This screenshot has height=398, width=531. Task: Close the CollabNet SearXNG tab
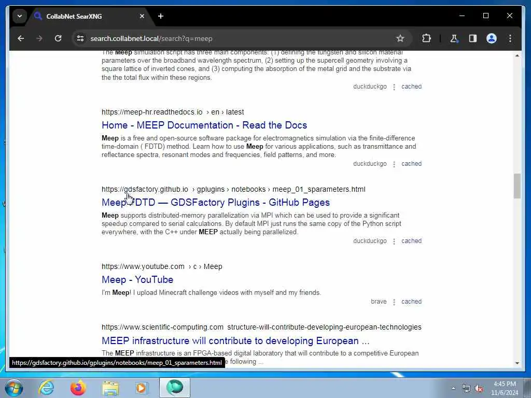[x=142, y=16]
